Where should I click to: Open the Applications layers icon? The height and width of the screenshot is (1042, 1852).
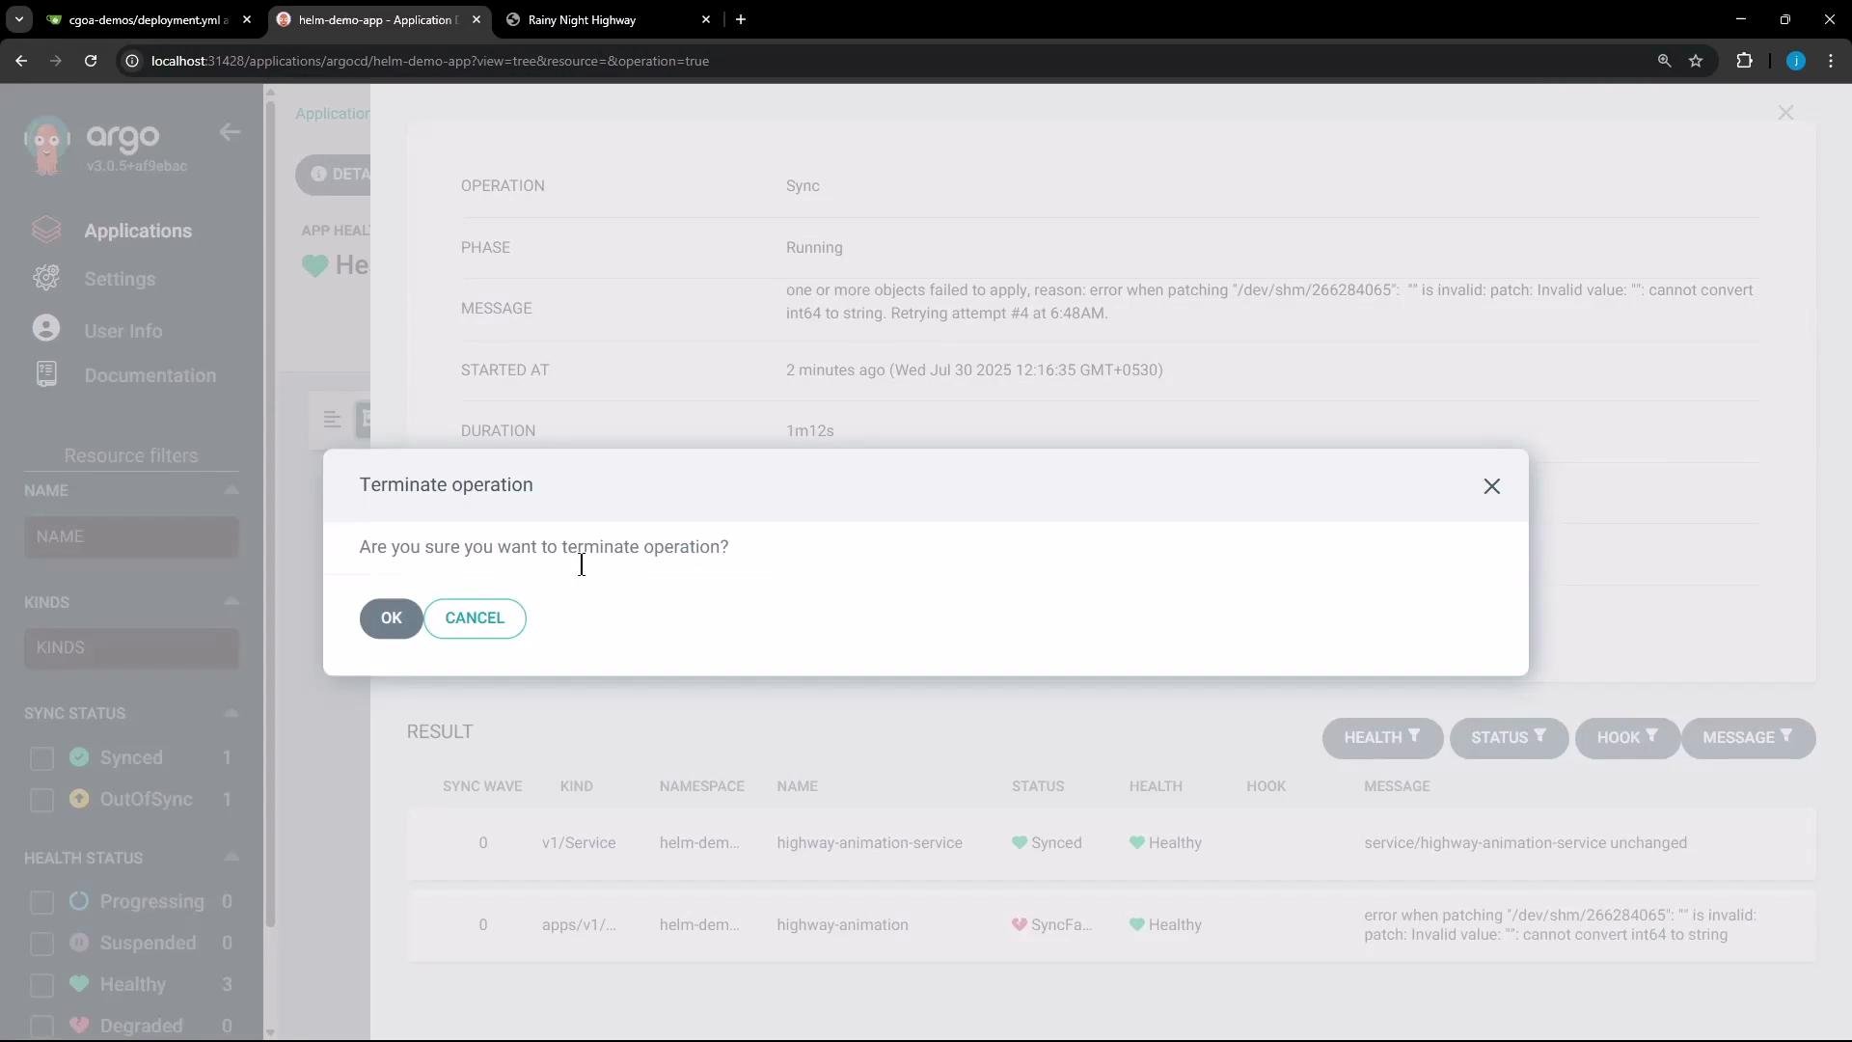pyautogui.click(x=46, y=230)
